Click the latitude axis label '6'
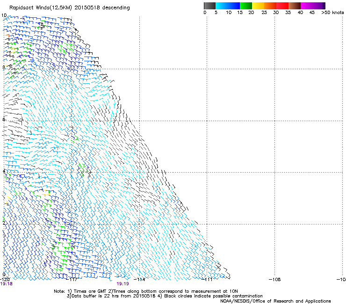Screen dimensions: 346x304 pos(4,119)
